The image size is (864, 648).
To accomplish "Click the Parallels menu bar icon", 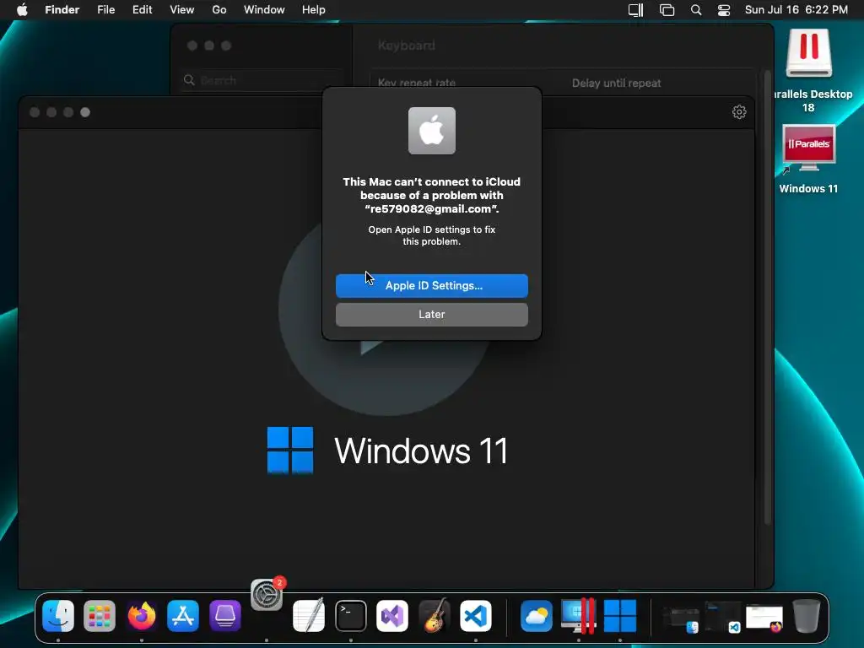I will coord(636,10).
